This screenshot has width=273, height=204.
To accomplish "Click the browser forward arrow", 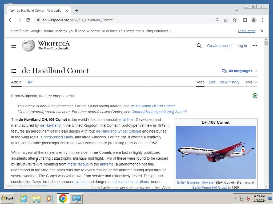I will (x=19, y=20).
